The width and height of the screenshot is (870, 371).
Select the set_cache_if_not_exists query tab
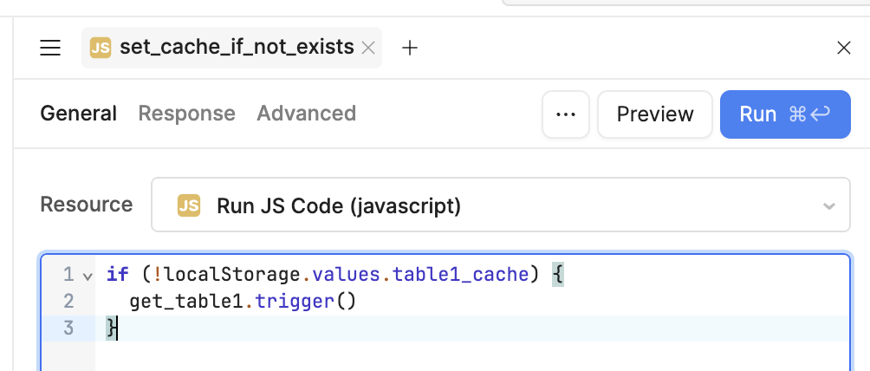[x=236, y=48]
